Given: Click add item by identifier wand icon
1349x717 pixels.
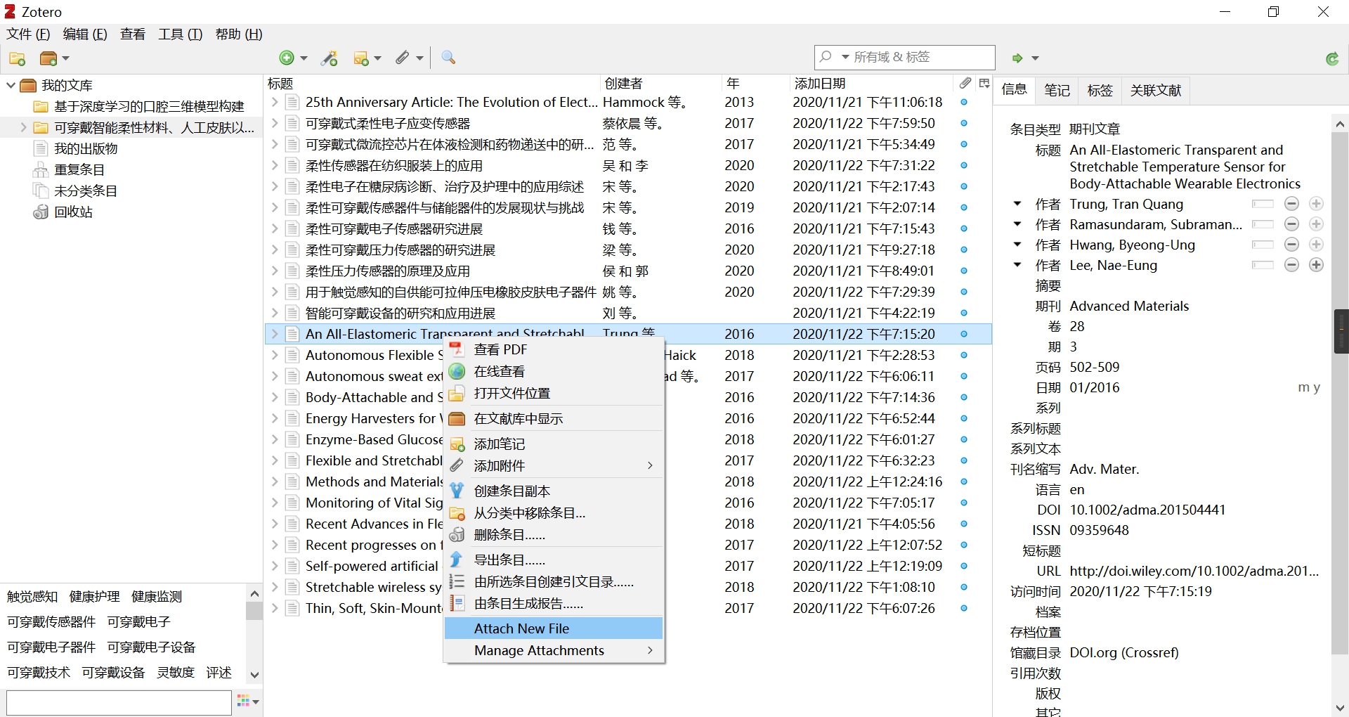Looking at the screenshot, I should pyautogui.click(x=329, y=58).
